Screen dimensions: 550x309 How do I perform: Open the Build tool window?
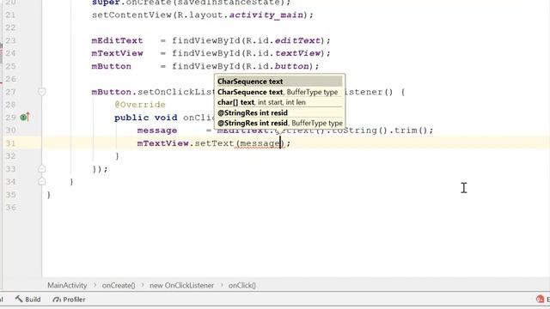click(x=27, y=300)
